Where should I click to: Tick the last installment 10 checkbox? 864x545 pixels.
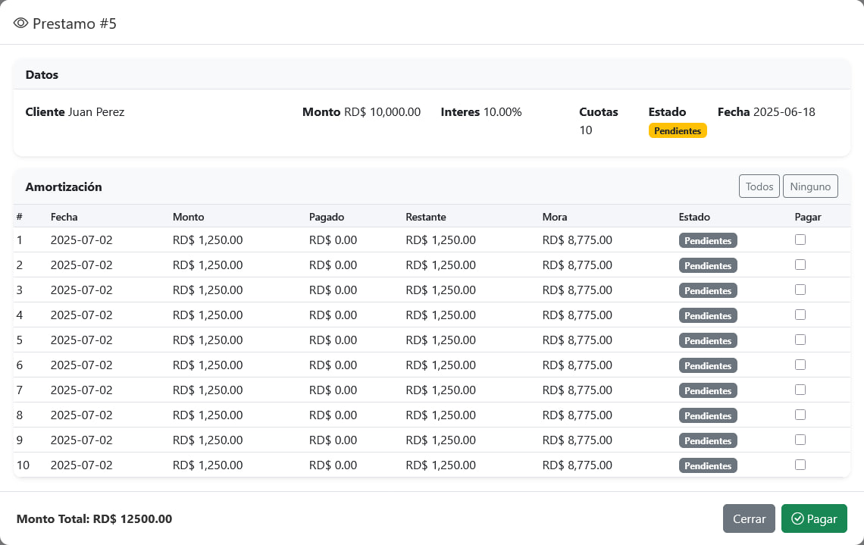[800, 465]
